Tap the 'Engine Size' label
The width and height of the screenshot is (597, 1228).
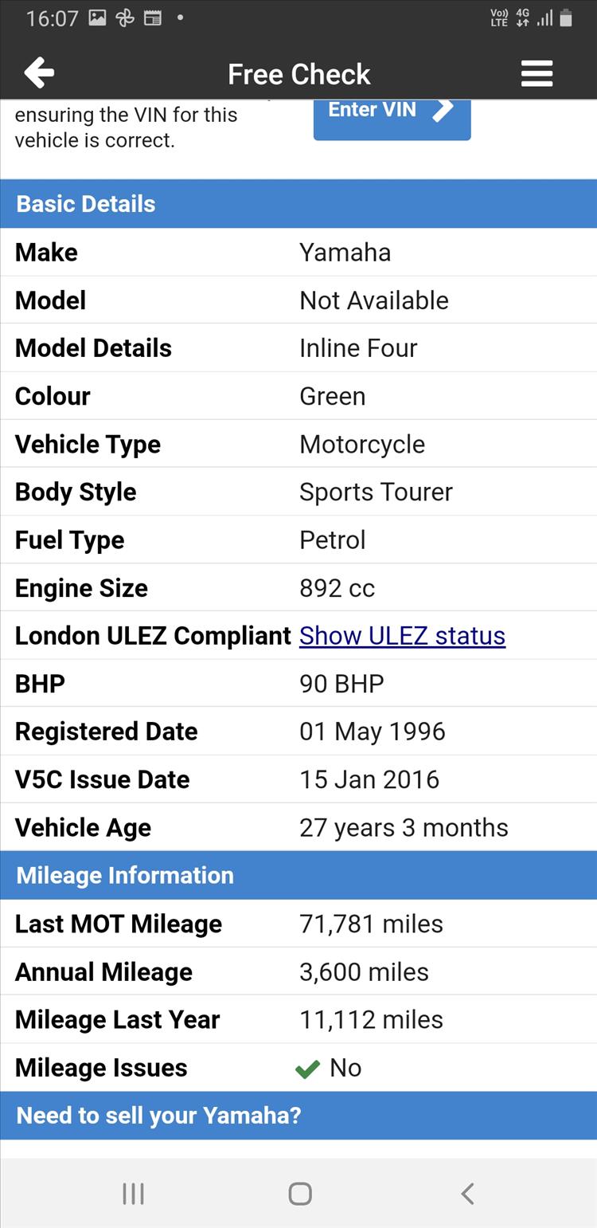[81, 587]
